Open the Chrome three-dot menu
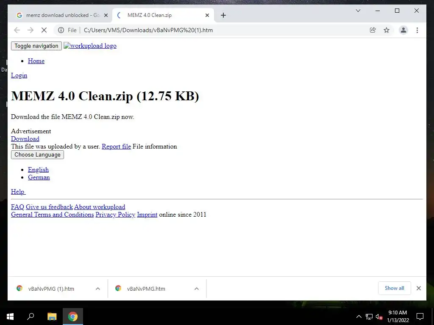Screen dimensions: 434x325 pyautogui.click(x=417, y=30)
